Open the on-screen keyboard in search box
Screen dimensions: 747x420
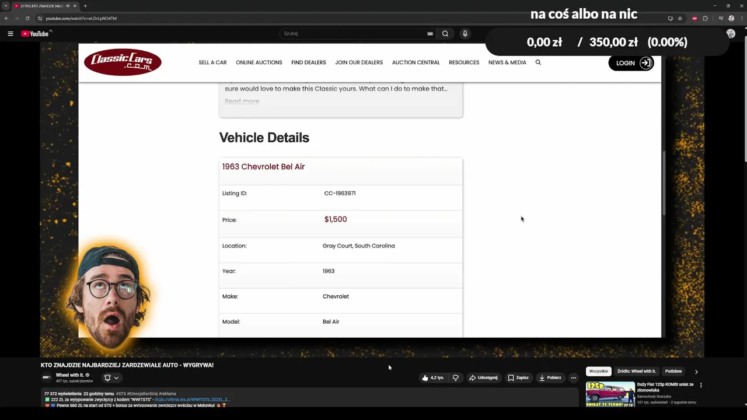coord(430,34)
